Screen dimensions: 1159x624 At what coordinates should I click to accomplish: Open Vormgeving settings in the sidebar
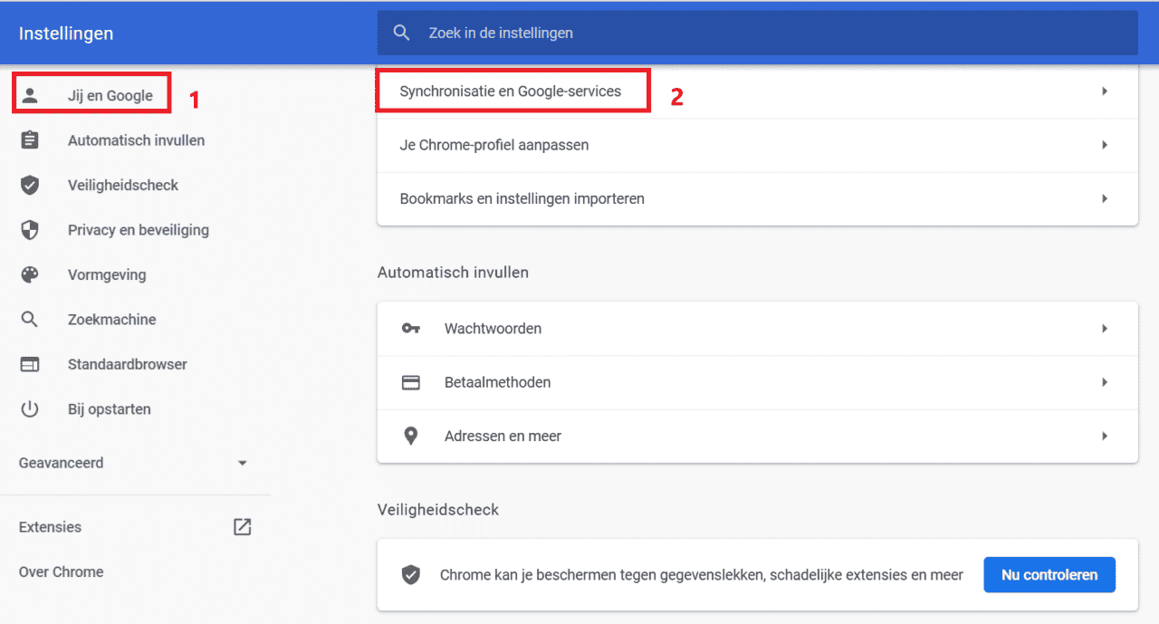(107, 274)
